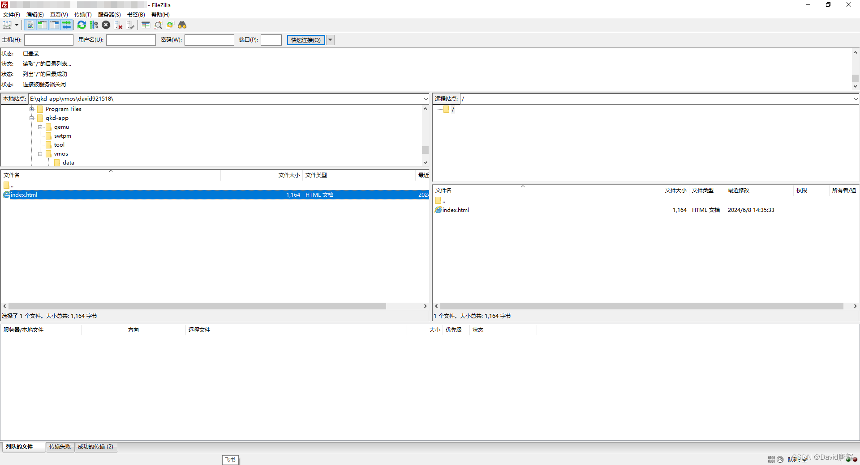Select the tool folder in local tree
Viewport: 860px width, 465px height.
(59, 145)
